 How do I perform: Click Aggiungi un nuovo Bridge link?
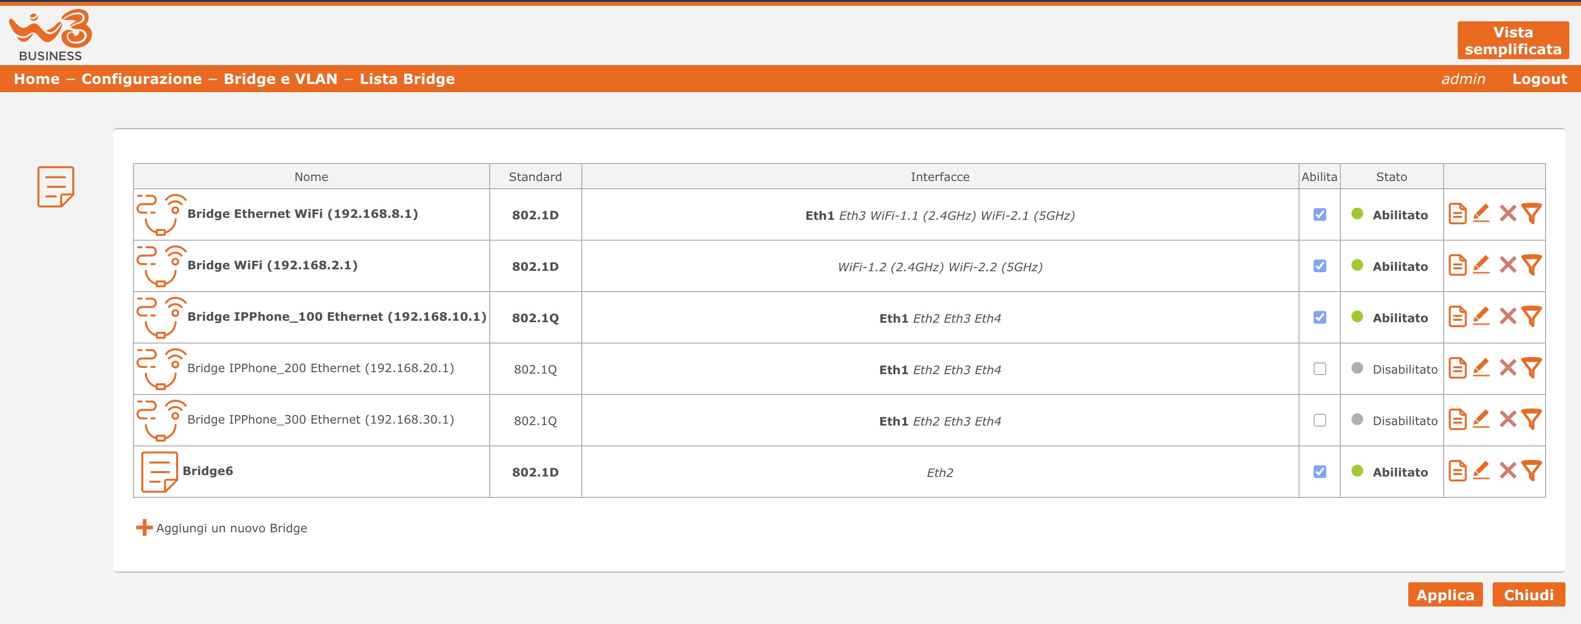click(x=231, y=528)
